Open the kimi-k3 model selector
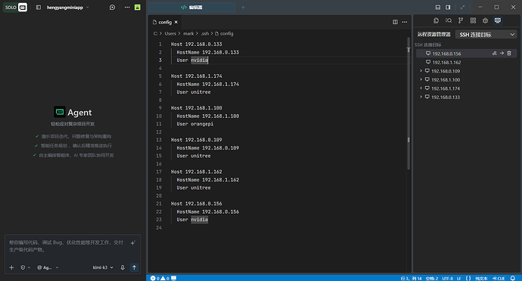 pos(103,267)
